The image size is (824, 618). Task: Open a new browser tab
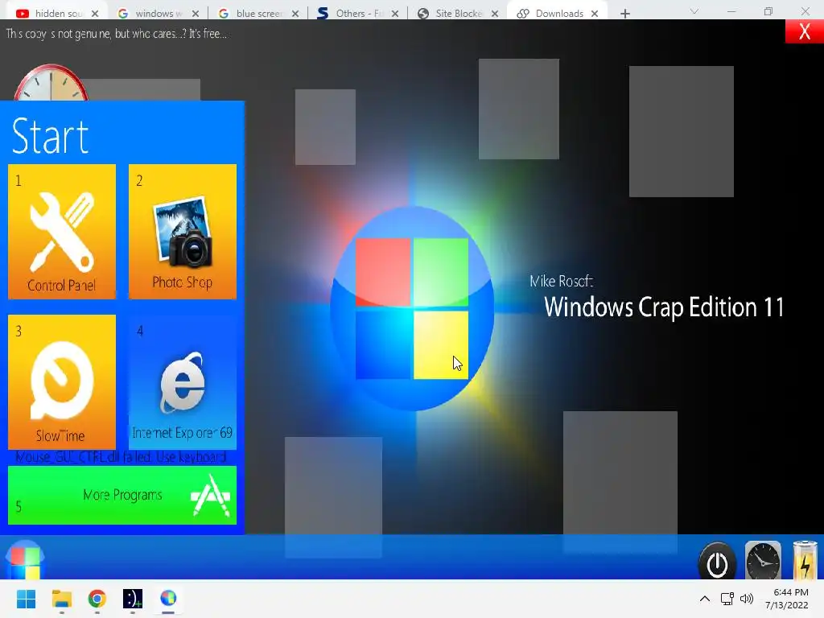coord(624,14)
